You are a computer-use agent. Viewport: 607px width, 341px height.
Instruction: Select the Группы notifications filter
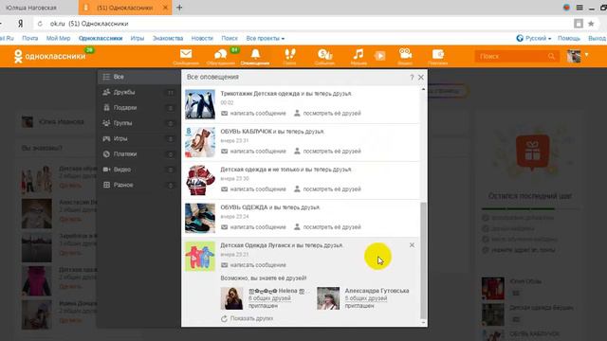tap(138, 123)
